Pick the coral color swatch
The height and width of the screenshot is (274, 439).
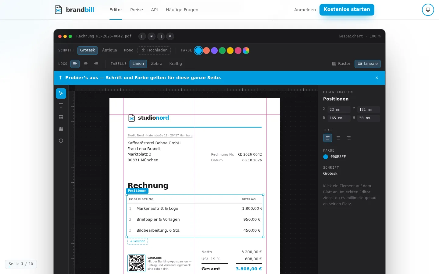tap(206, 51)
